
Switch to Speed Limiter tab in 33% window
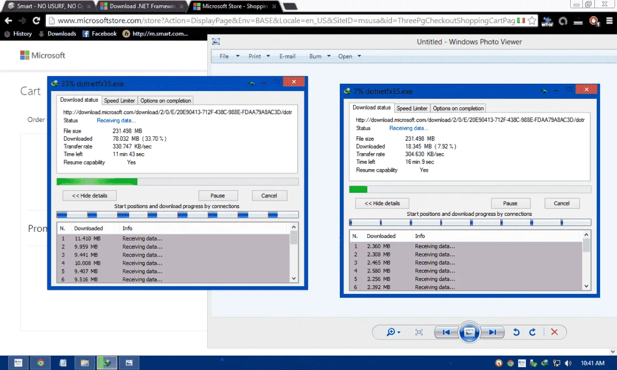[119, 101]
